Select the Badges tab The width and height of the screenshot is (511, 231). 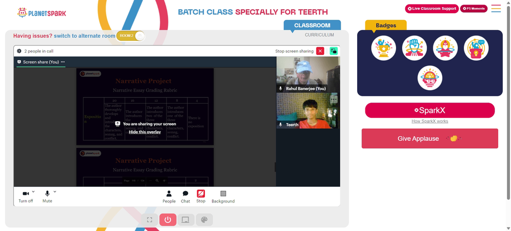pos(386,25)
